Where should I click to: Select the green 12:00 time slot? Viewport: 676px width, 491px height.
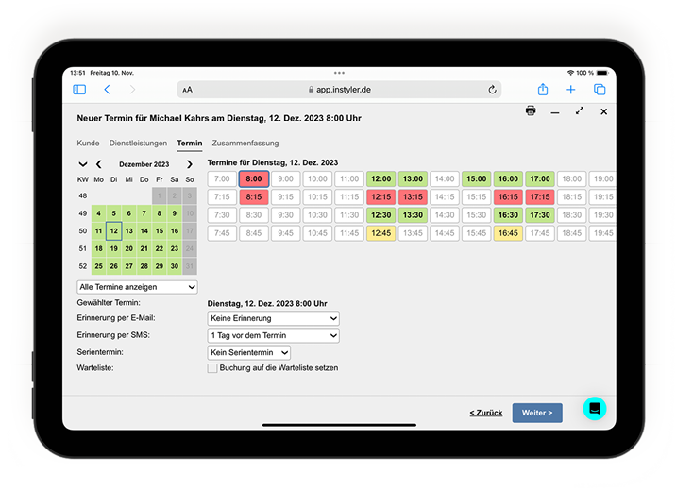[x=380, y=178]
